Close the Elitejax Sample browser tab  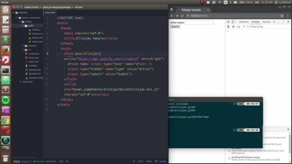coord(208,10)
